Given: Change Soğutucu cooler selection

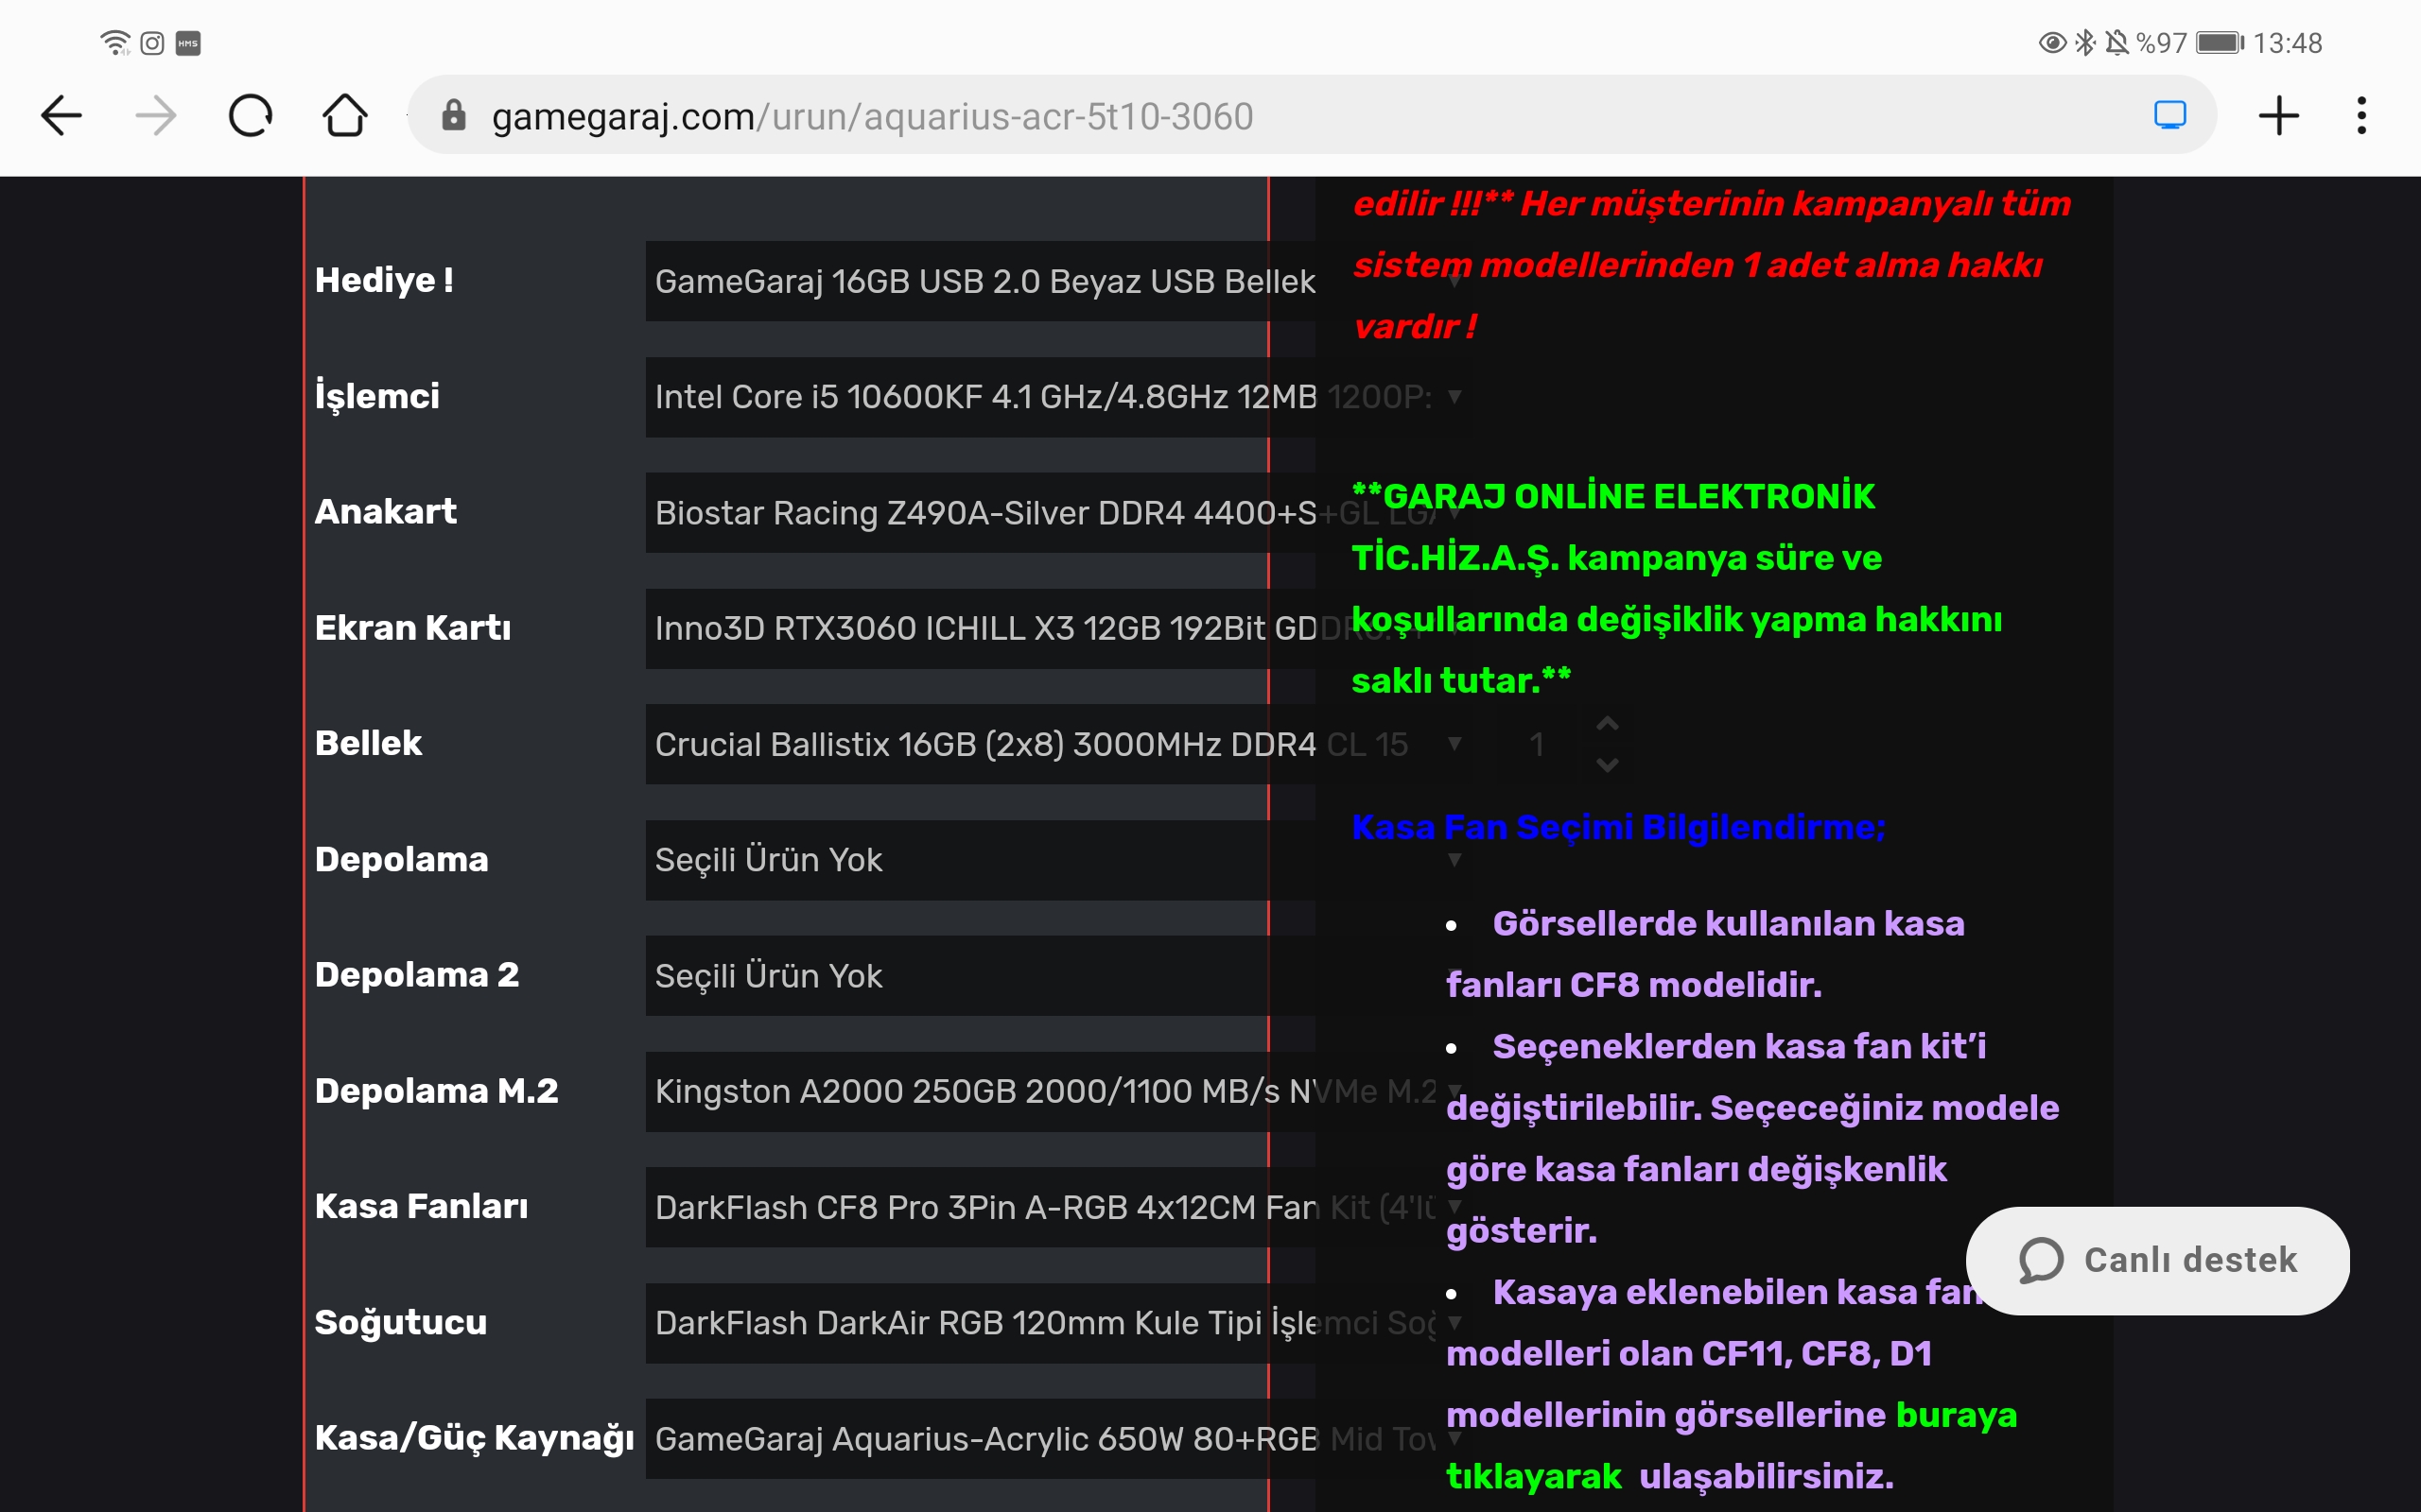Looking at the screenshot, I should pyautogui.click(x=981, y=1323).
